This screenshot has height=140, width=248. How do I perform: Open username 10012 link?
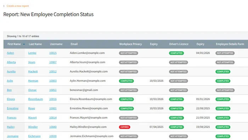pyautogui.click(x=53, y=71)
